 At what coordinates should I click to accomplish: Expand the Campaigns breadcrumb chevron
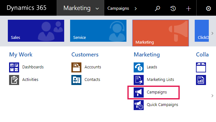(136, 9)
